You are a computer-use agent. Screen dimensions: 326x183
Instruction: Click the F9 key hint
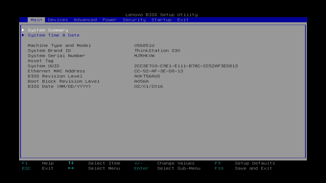click(x=218, y=163)
